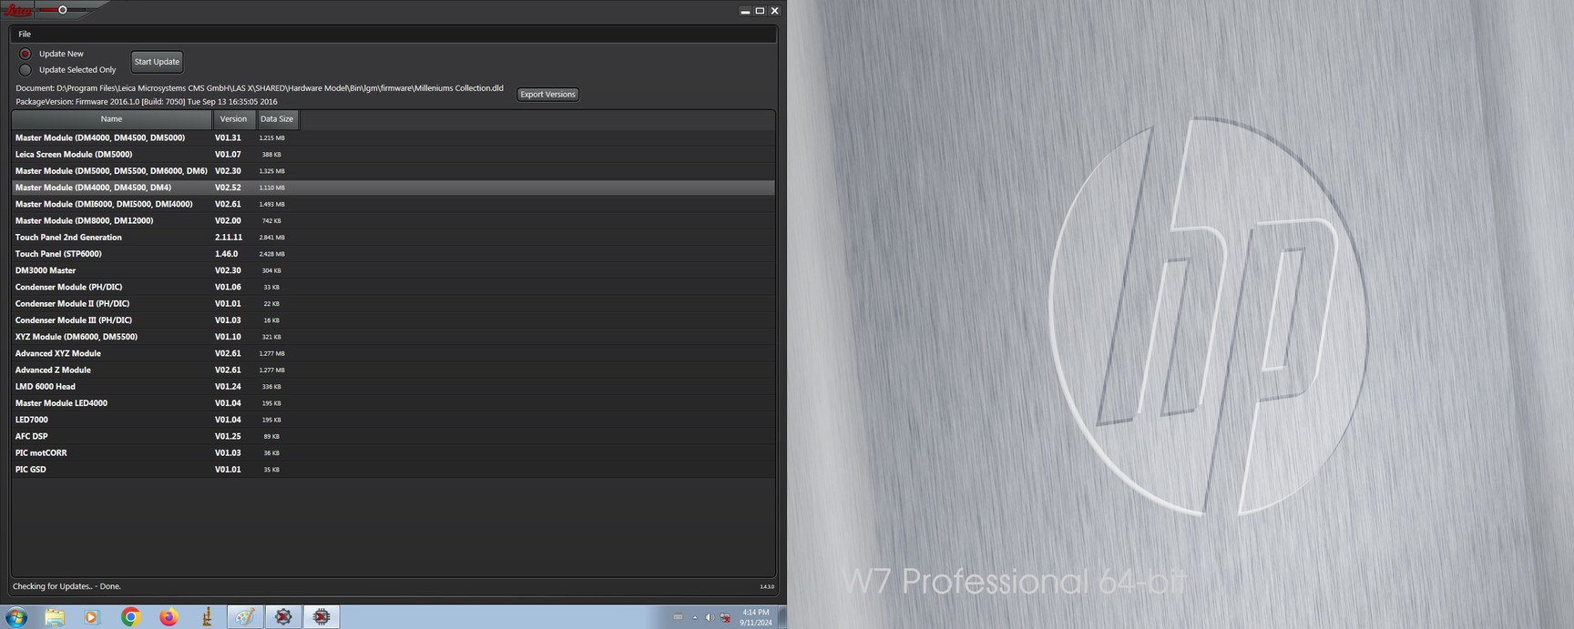
Task: Click the Leica logo in title bar
Action: pyautogui.click(x=18, y=10)
